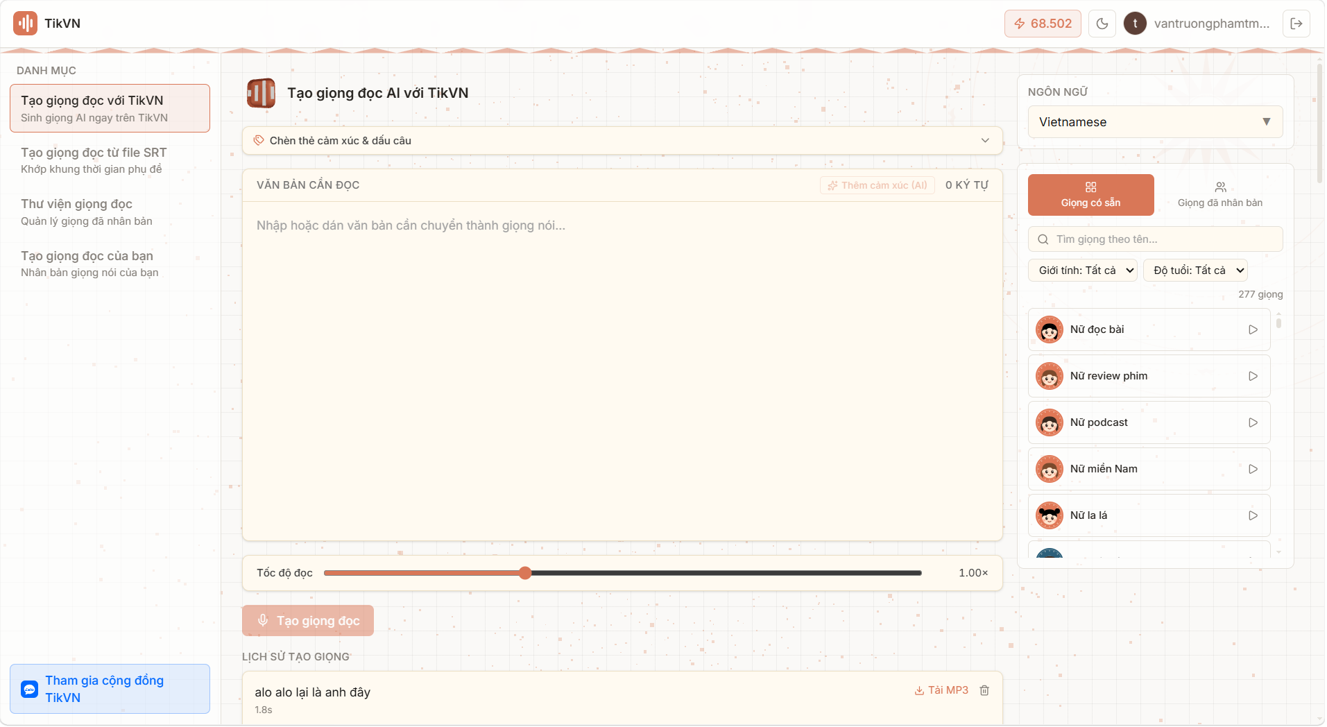Screen dimensions: 1327x727
Task: Play preview of Nữ miền Nam
Action: 1253,469
